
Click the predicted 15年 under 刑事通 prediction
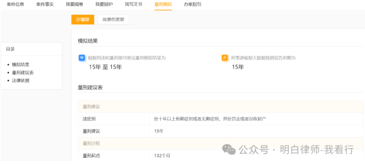[238, 67]
